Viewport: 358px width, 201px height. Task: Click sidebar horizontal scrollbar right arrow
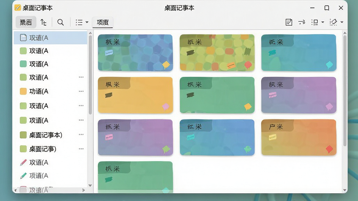pyautogui.click(x=84, y=190)
